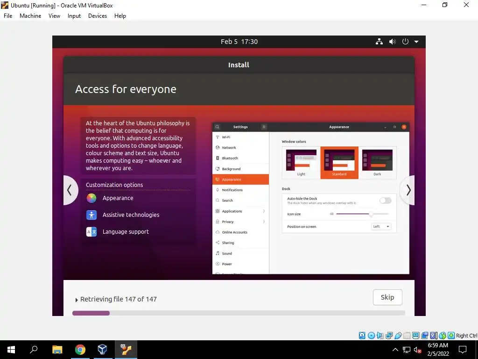The height and width of the screenshot is (359, 478).
Task: Open the File menu
Action: click(8, 16)
